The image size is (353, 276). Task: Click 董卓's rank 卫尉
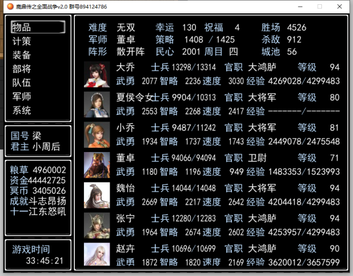(257, 158)
